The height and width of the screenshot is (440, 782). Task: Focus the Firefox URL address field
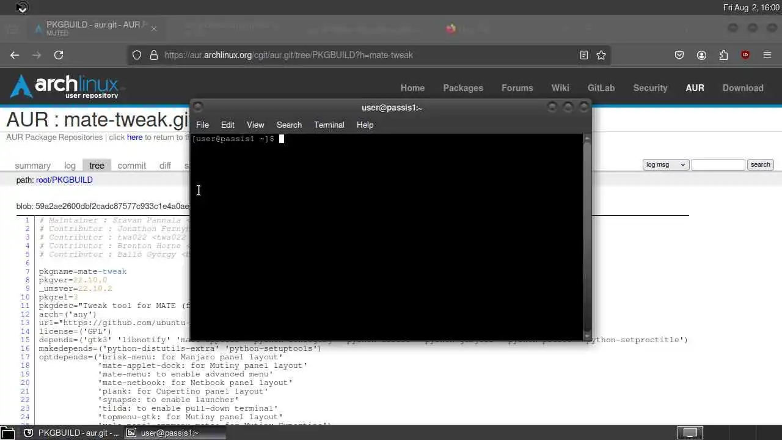(370, 55)
